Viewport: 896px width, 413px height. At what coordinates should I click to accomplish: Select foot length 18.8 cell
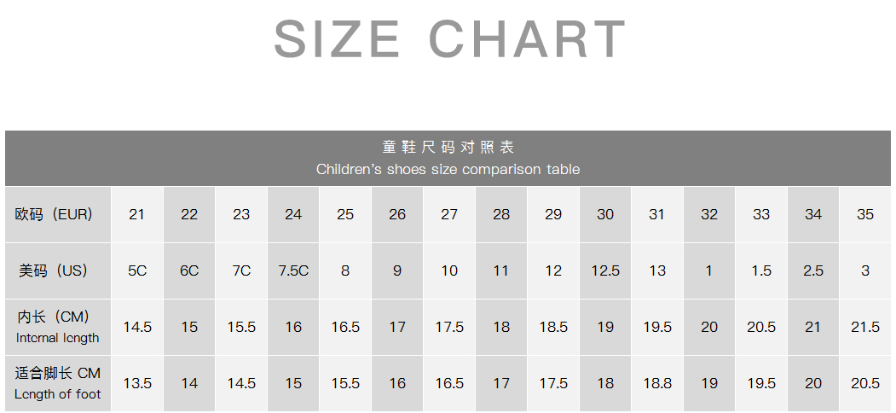[657, 383]
